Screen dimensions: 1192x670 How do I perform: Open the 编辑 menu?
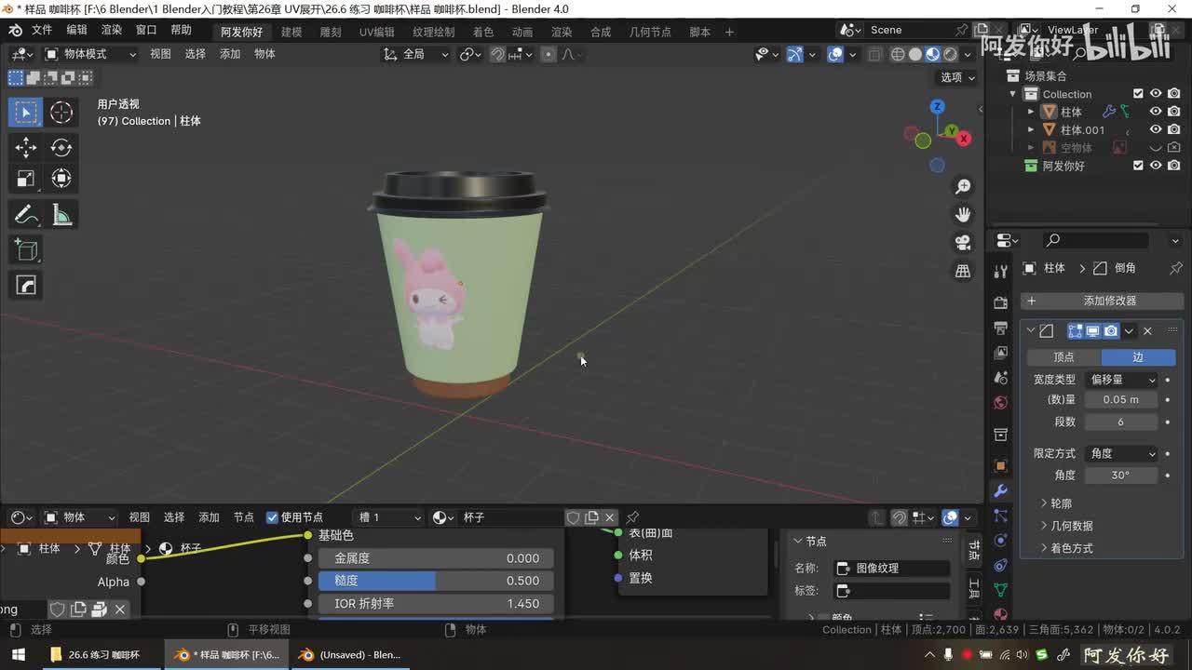(x=76, y=30)
